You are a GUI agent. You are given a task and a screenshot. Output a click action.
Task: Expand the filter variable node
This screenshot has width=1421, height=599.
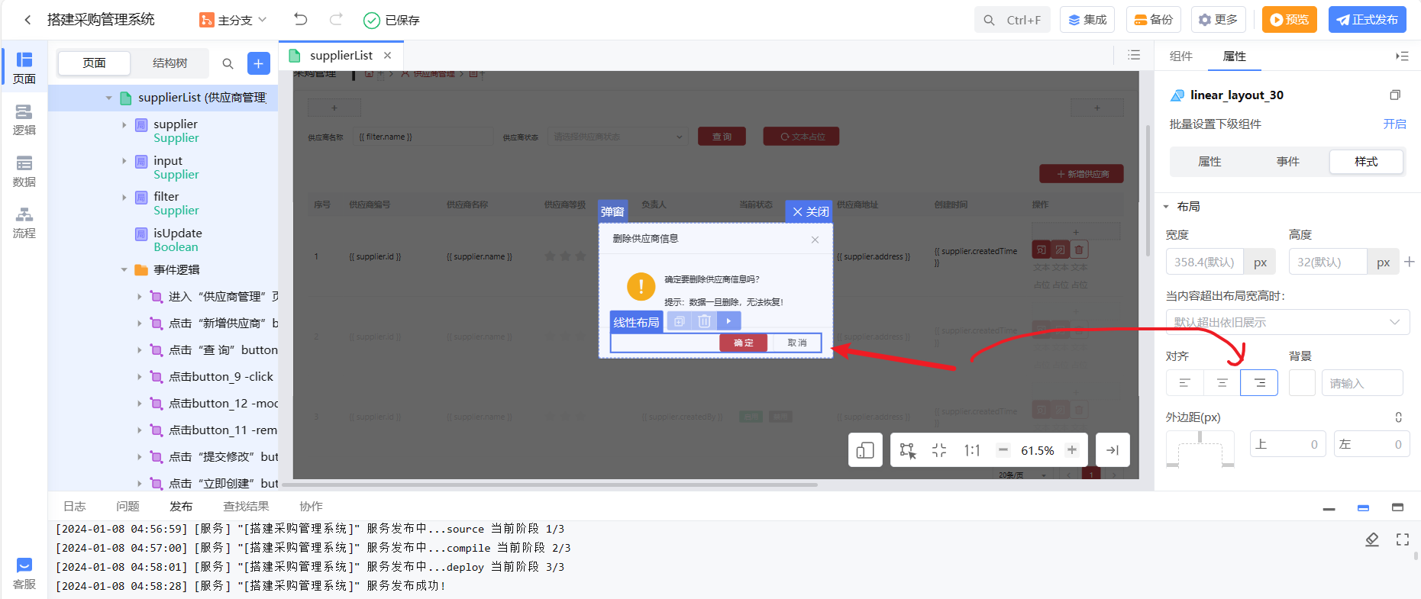[x=124, y=197]
